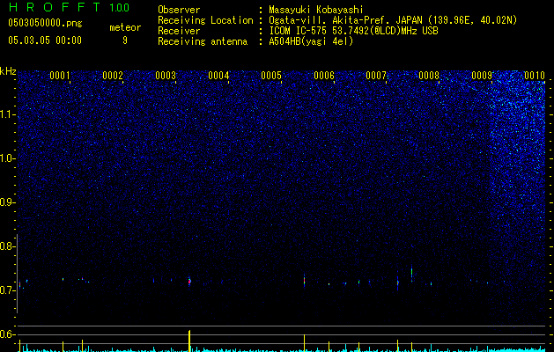Click the 0.7 kHz frequency axis label
Screen dimensions: 554x352
click(8, 290)
